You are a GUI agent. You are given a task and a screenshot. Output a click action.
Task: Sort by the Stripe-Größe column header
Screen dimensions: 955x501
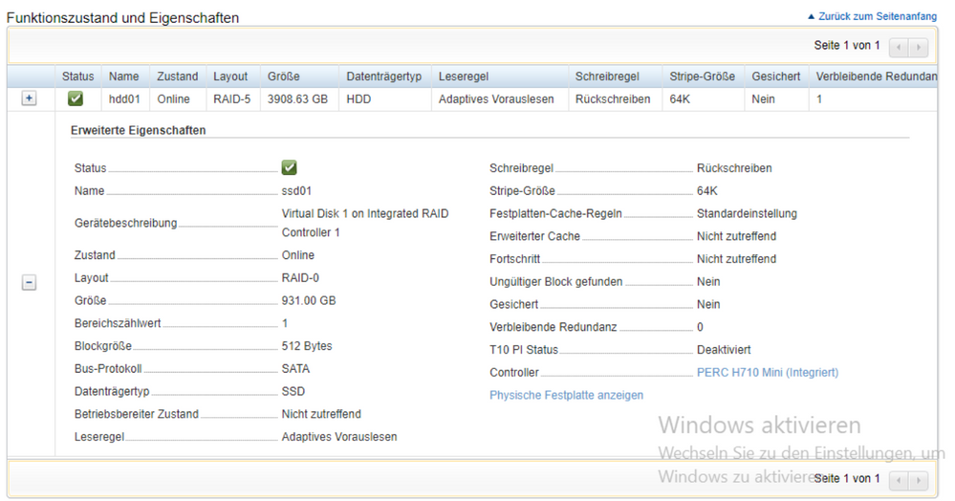(x=703, y=76)
